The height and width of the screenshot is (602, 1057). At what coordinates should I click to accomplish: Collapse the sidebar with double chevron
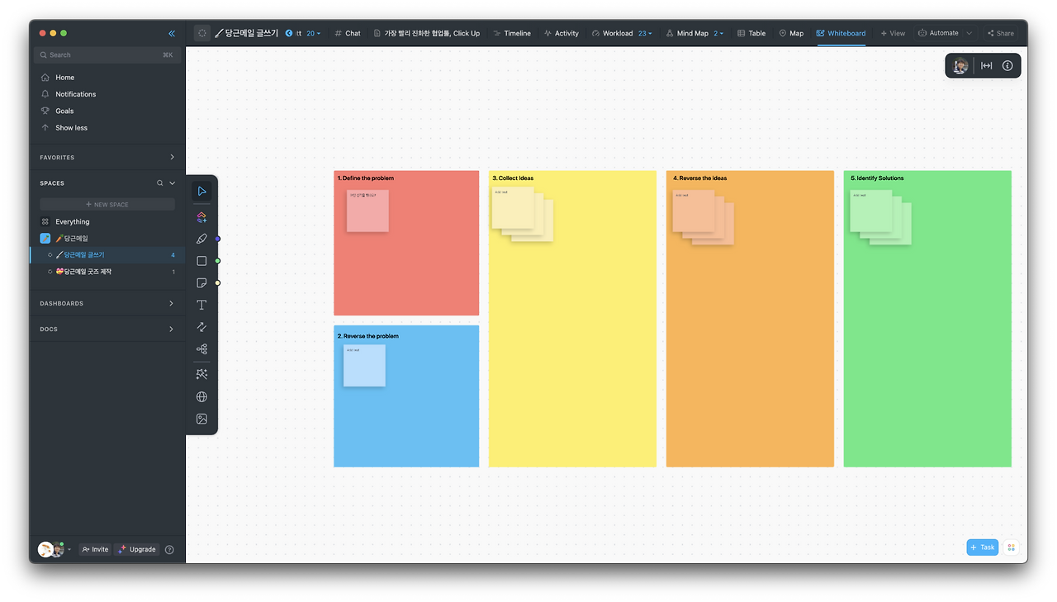tap(172, 34)
